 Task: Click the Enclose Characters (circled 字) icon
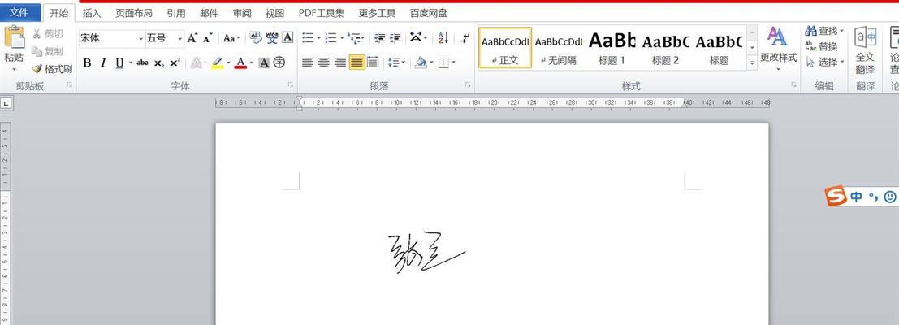point(279,63)
